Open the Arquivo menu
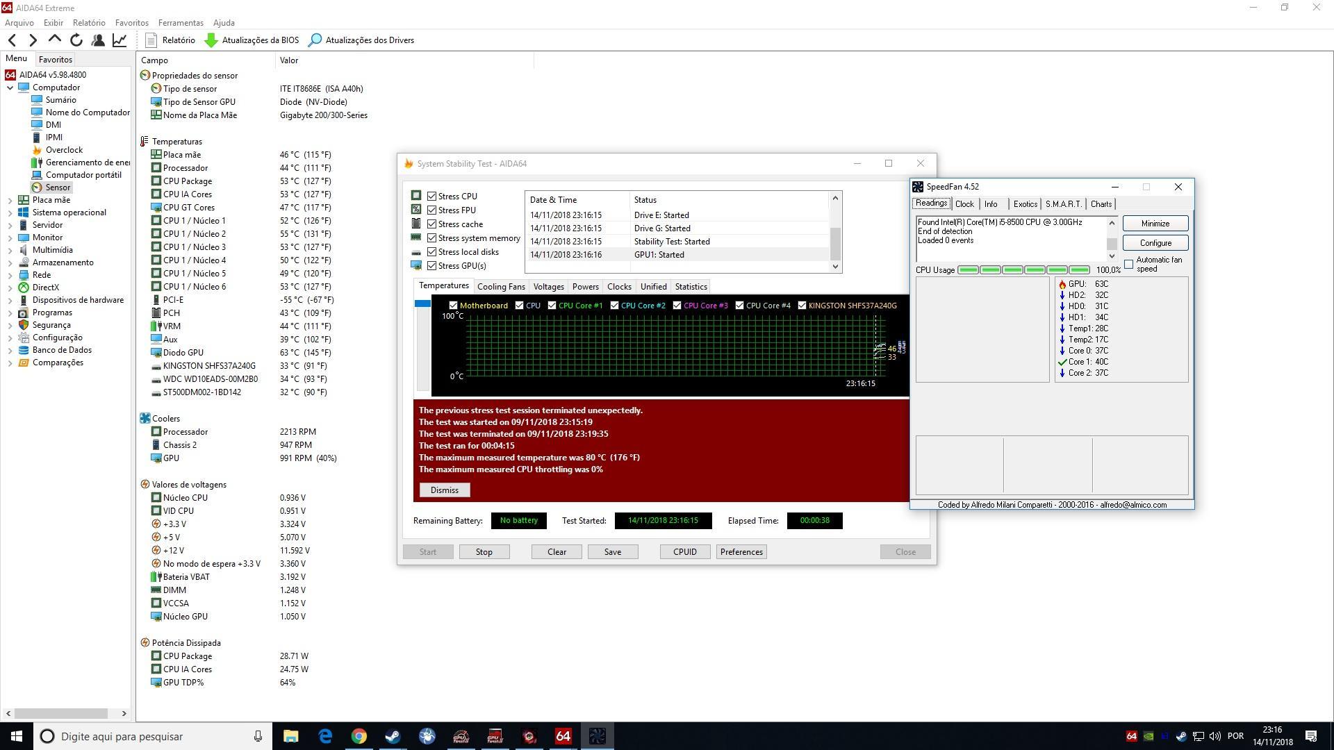Viewport: 1334px width, 750px height. tap(19, 23)
